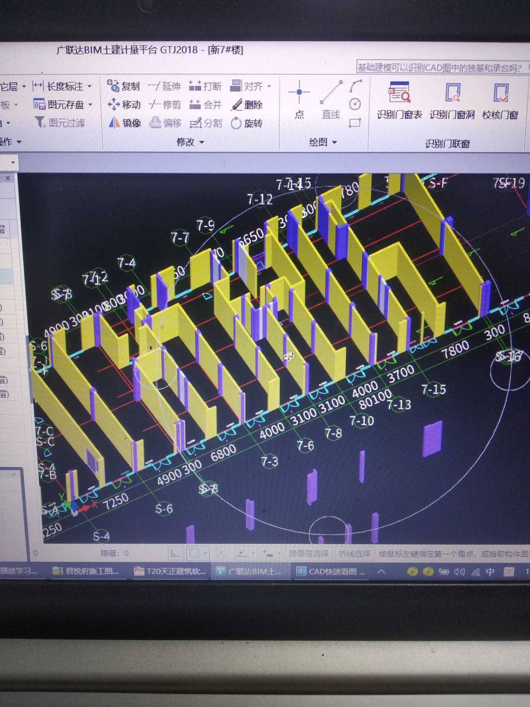Click 识别门窗表 icon
Image resolution: width=530 pixels, height=707 pixels.
[399, 100]
